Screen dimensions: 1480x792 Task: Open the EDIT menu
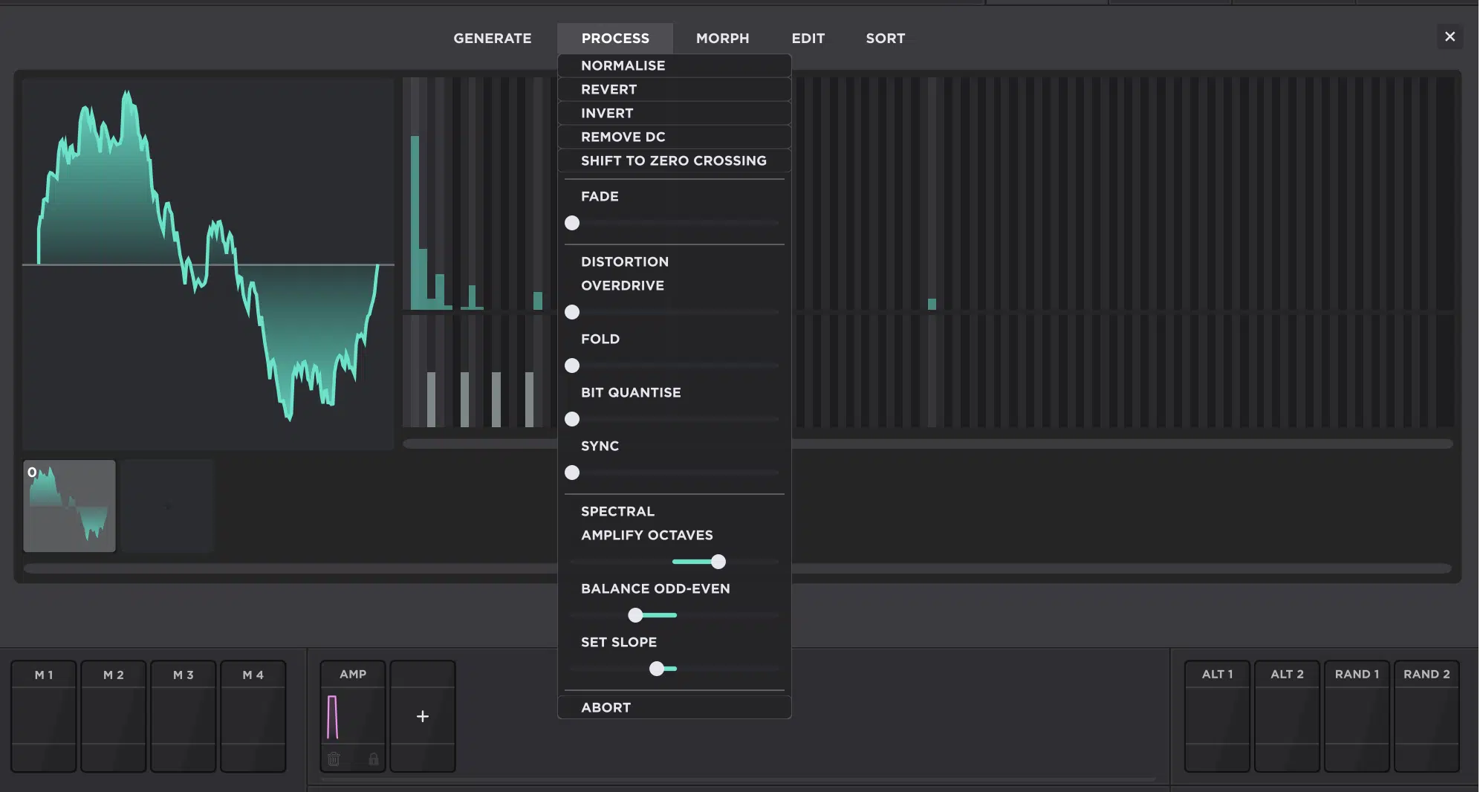808,38
